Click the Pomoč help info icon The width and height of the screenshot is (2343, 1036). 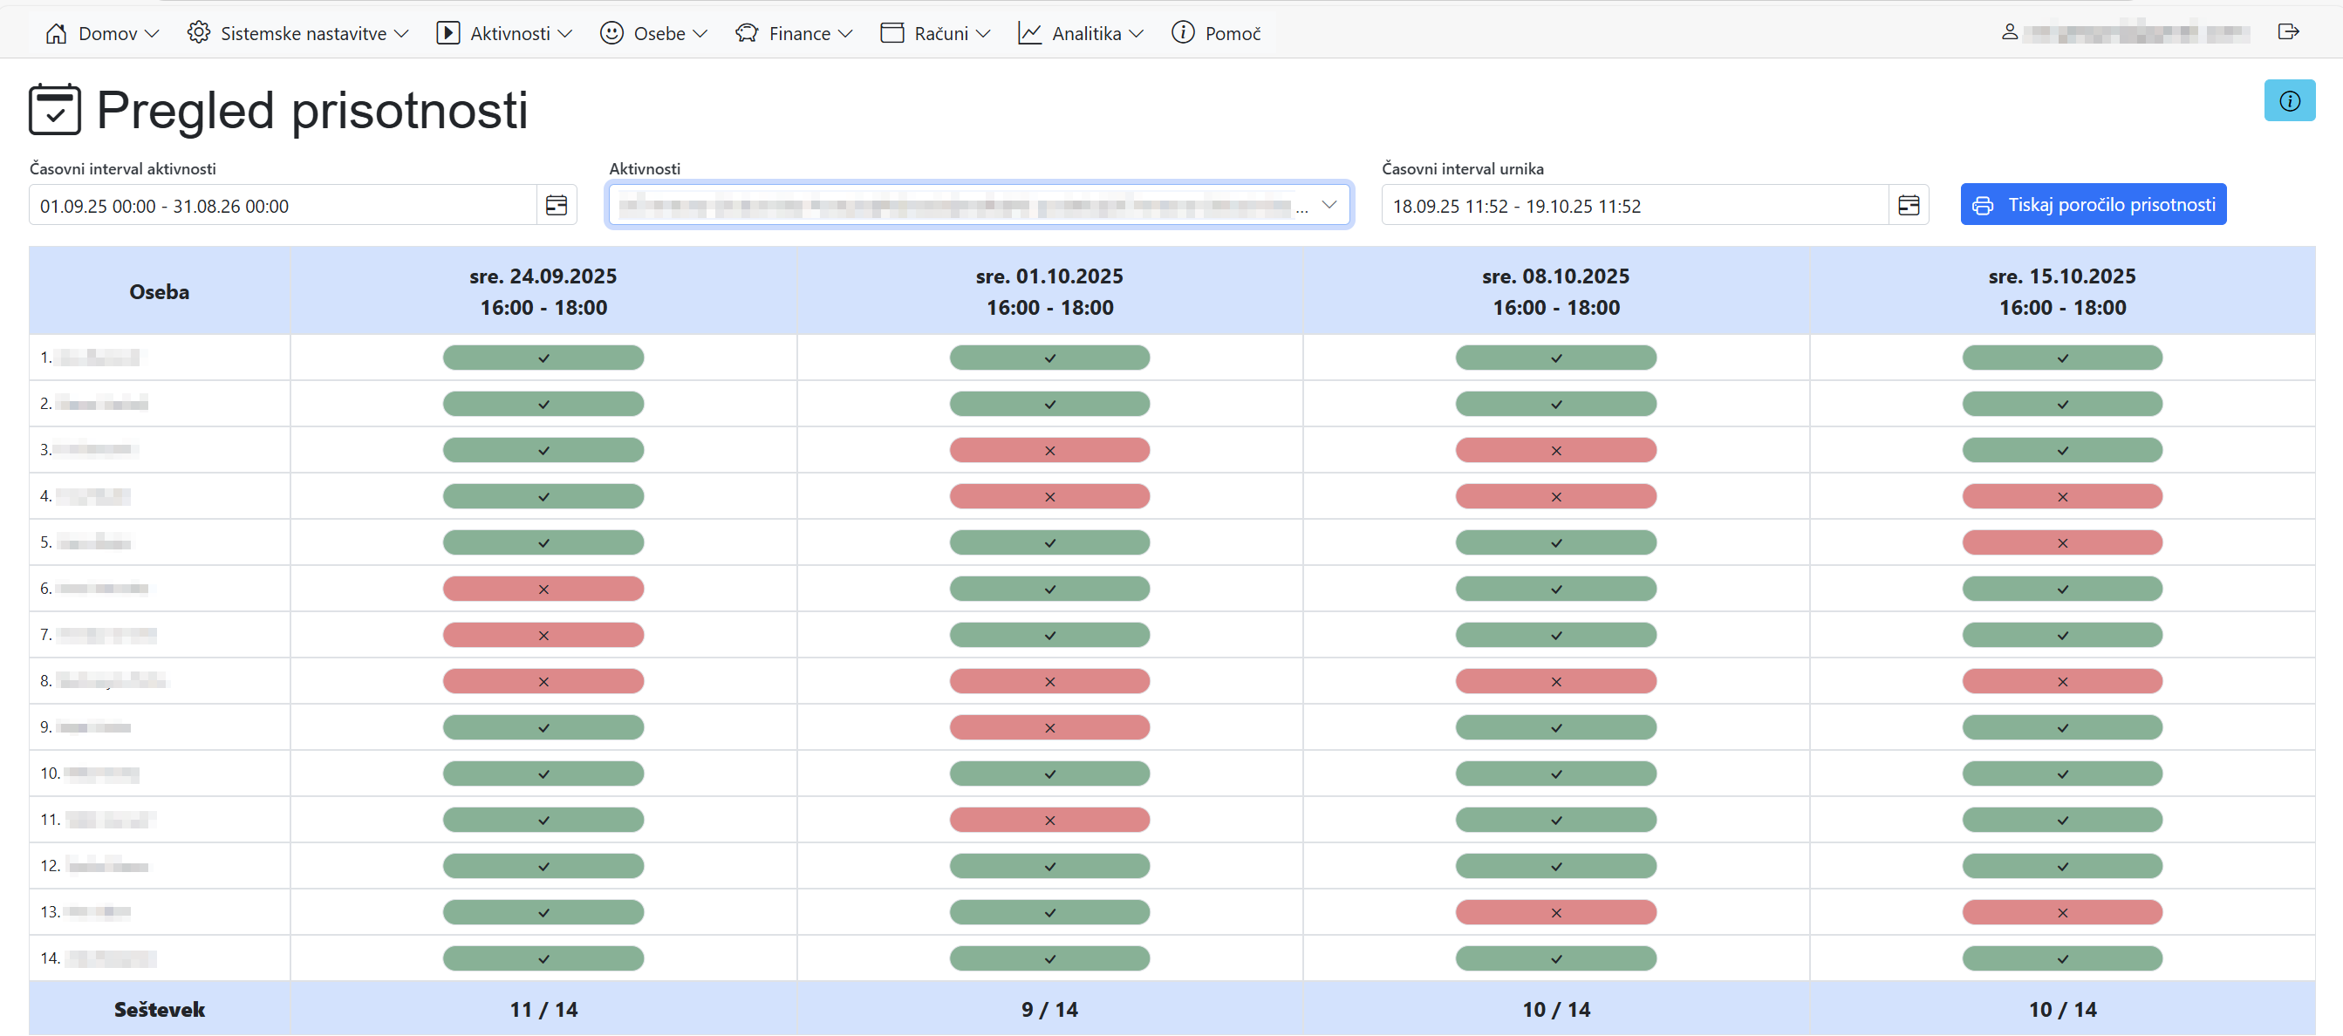point(1181,33)
